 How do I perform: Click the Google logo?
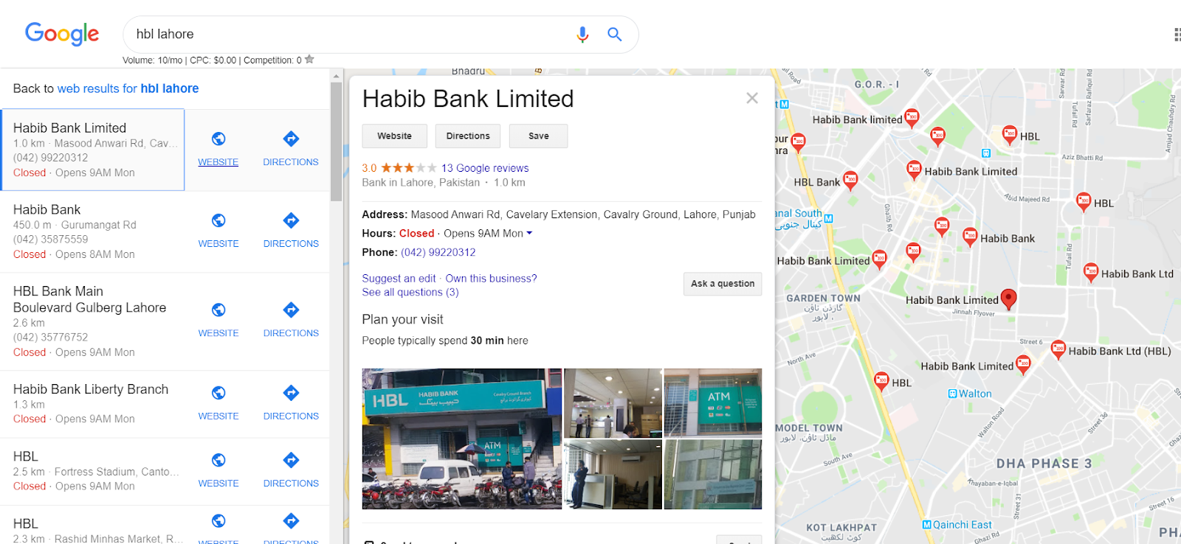click(x=62, y=34)
